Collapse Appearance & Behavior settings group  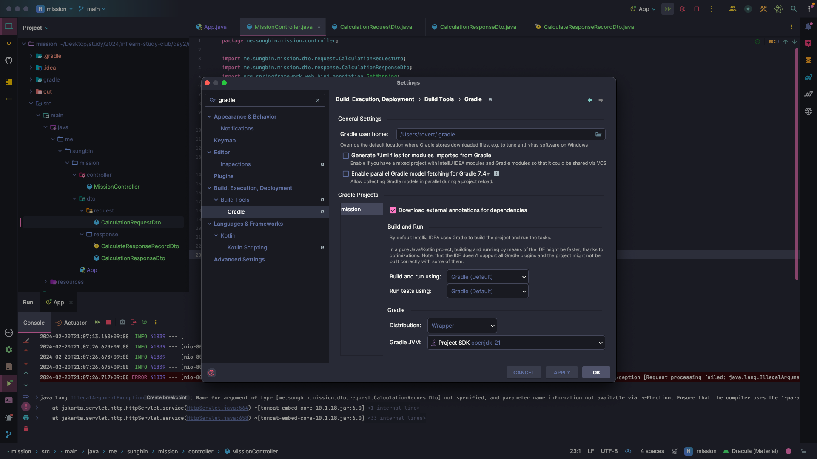[209, 116]
